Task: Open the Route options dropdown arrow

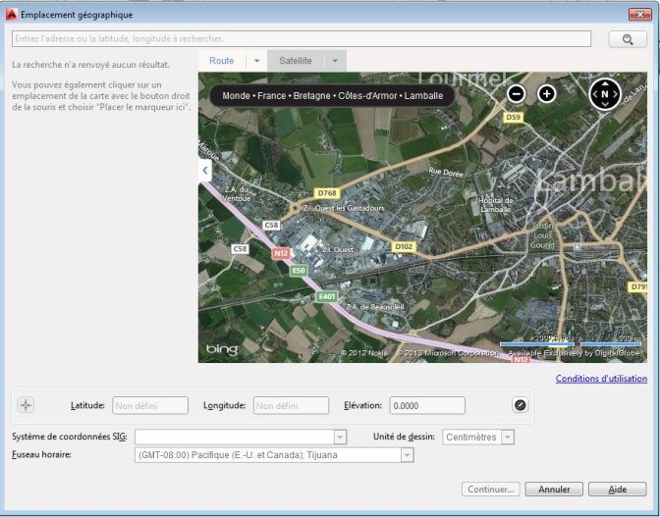Action: (x=256, y=61)
